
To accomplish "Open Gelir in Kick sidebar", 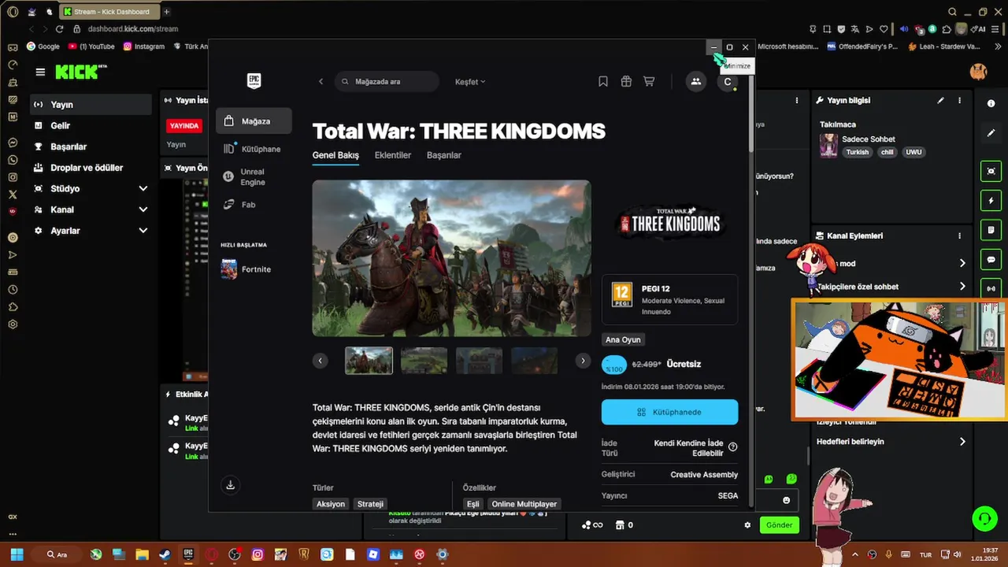I will (x=91, y=125).
